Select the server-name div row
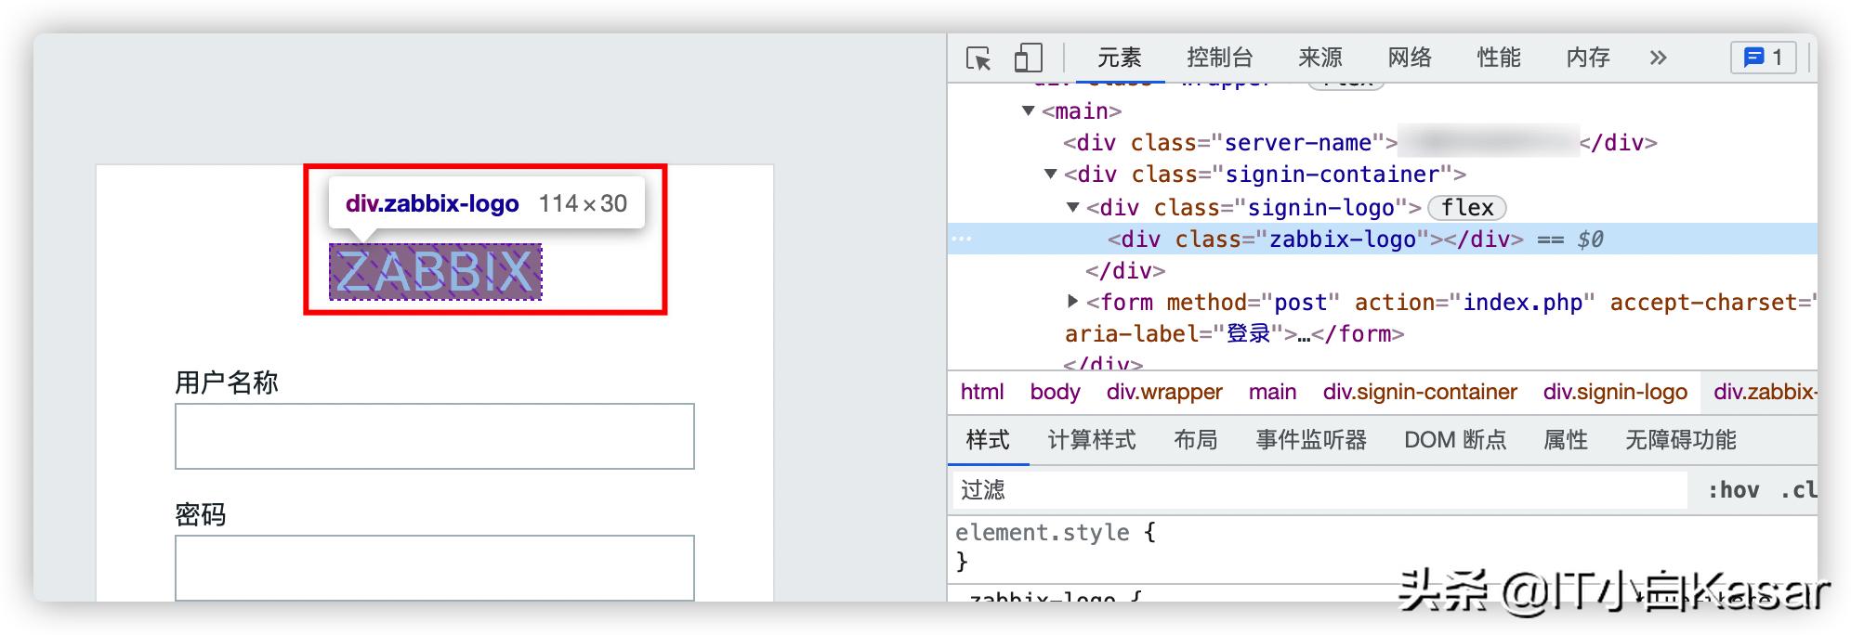This screenshot has width=1851, height=635. (x=1360, y=143)
